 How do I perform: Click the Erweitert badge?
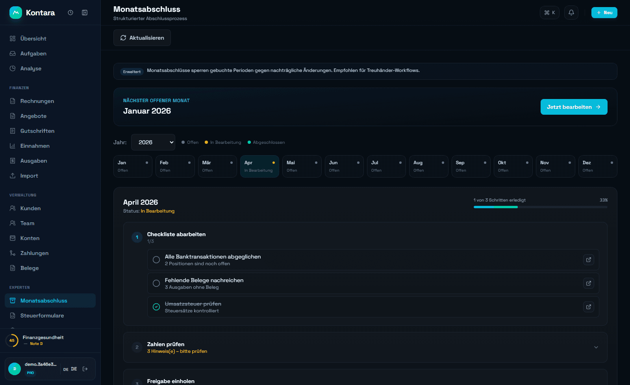coord(132,71)
